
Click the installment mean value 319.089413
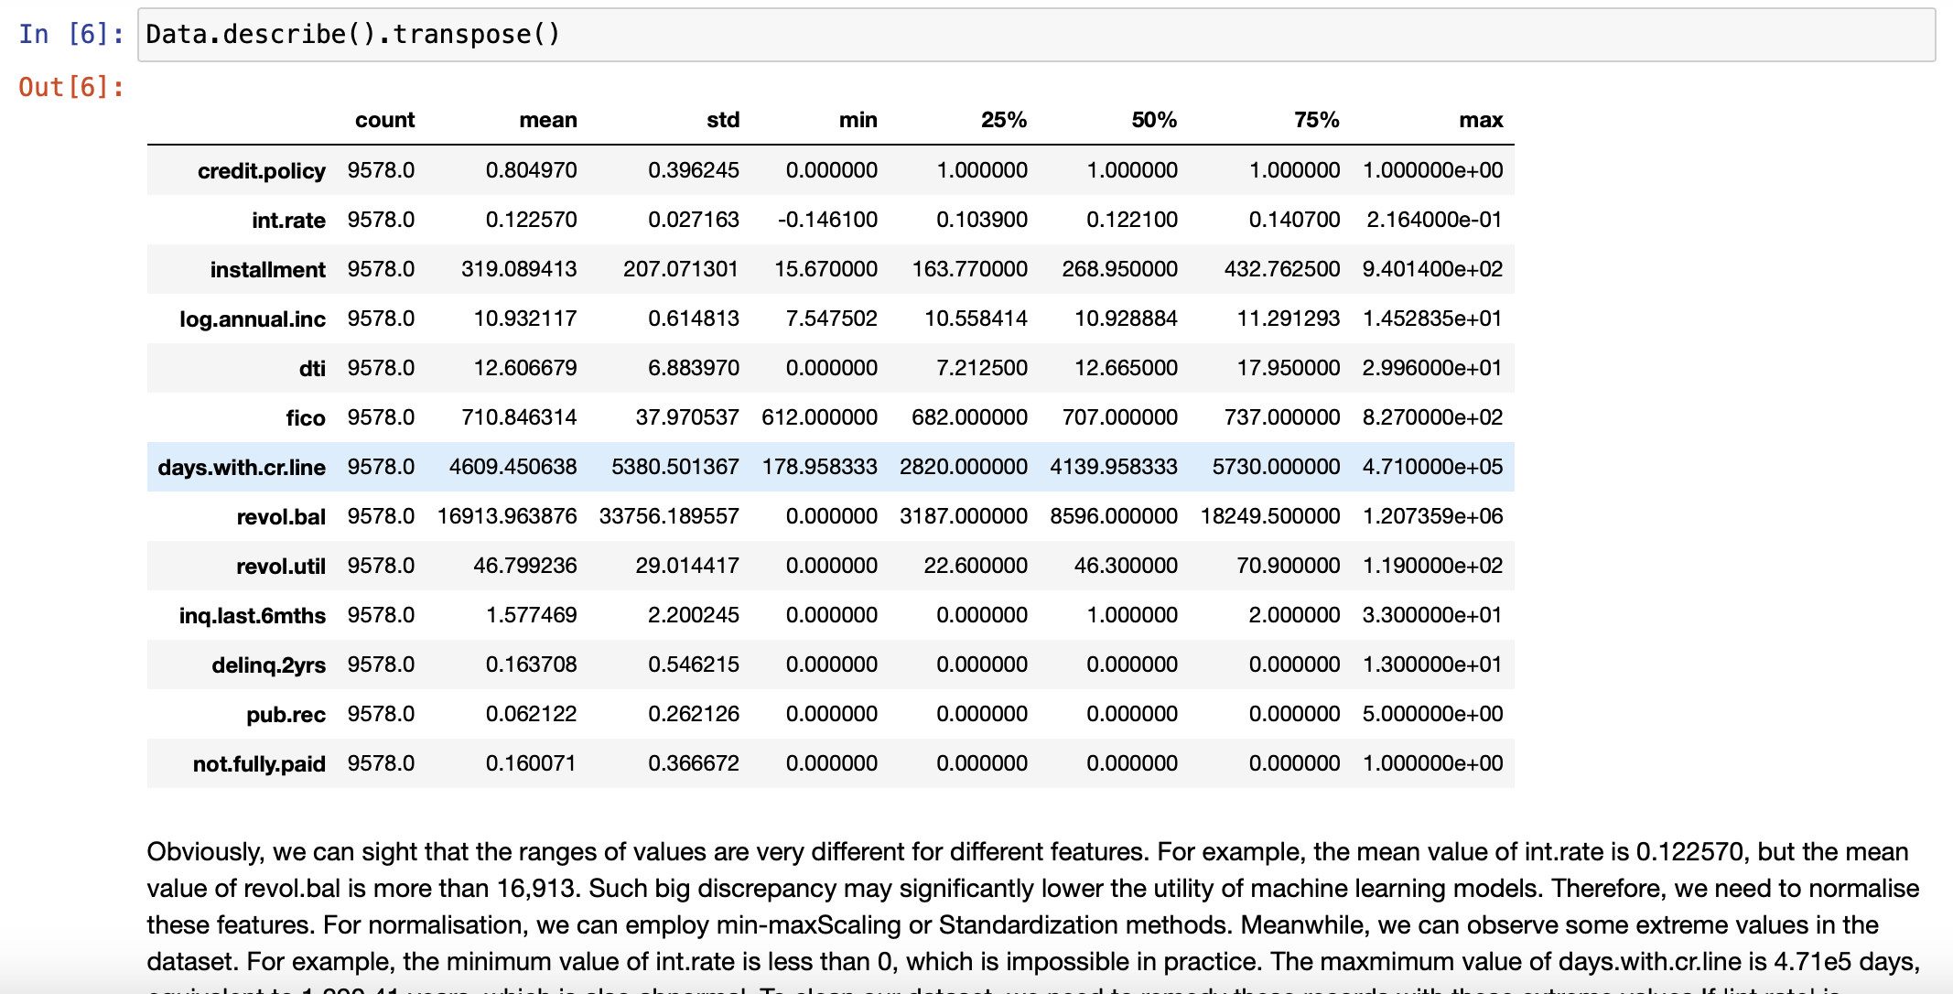[x=520, y=269]
